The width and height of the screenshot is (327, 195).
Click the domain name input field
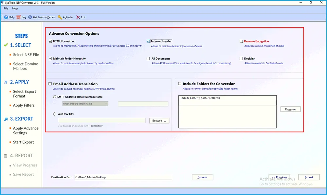pyautogui.click(x=143, y=104)
